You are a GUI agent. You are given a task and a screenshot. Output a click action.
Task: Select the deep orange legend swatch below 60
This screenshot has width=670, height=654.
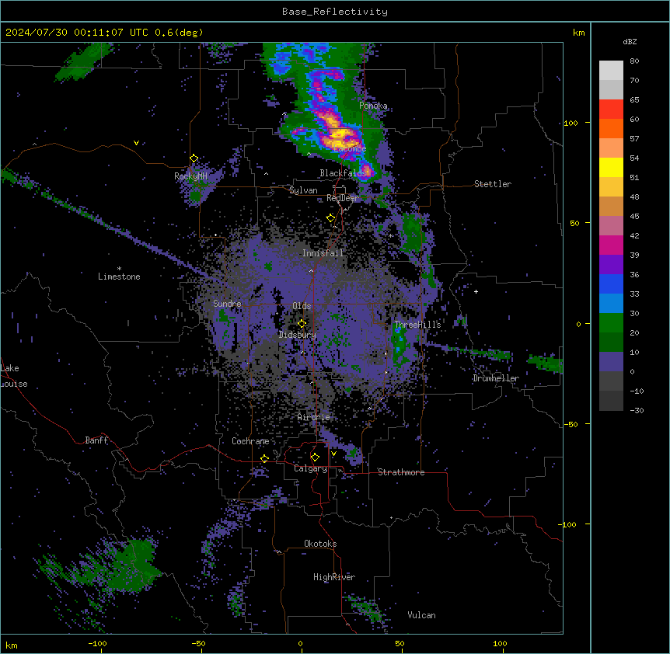click(x=611, y=128)
